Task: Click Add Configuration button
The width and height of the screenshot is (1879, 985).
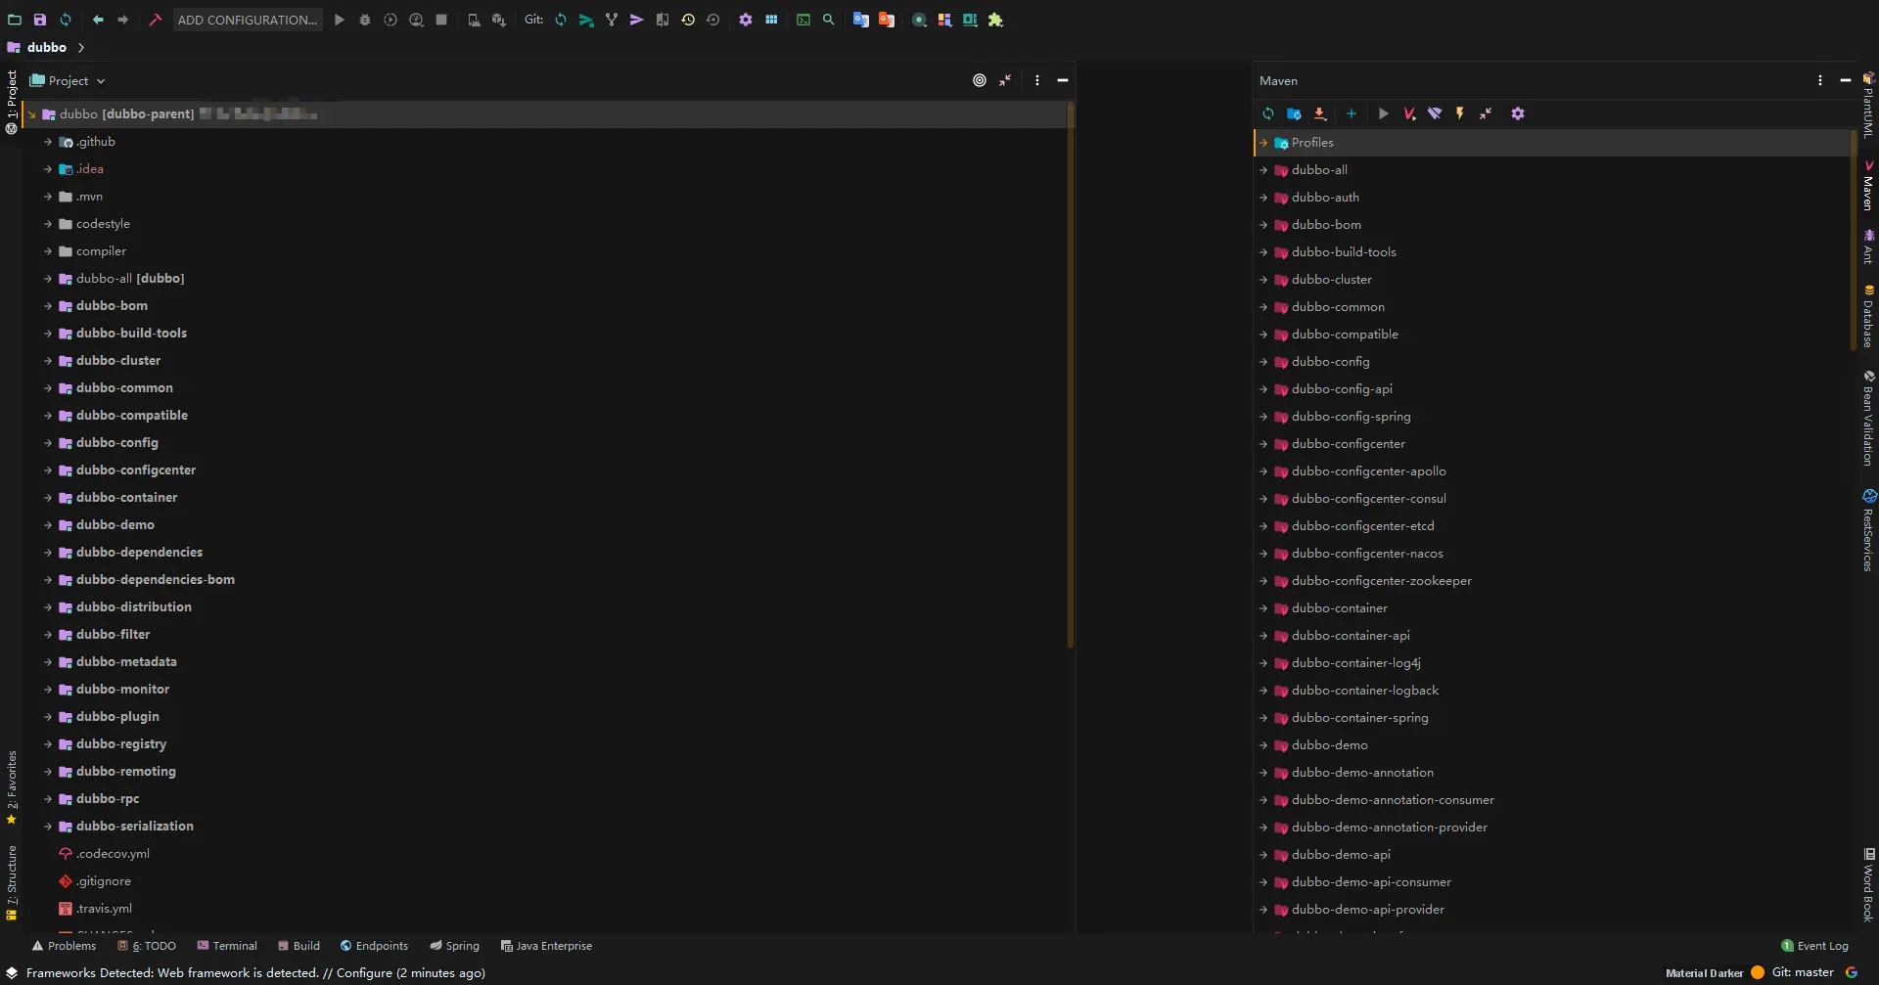Action: (248, 20)
